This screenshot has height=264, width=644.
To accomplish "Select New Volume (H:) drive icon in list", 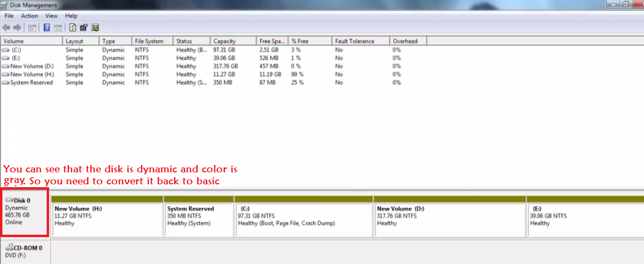I will (x=6, y=74).
